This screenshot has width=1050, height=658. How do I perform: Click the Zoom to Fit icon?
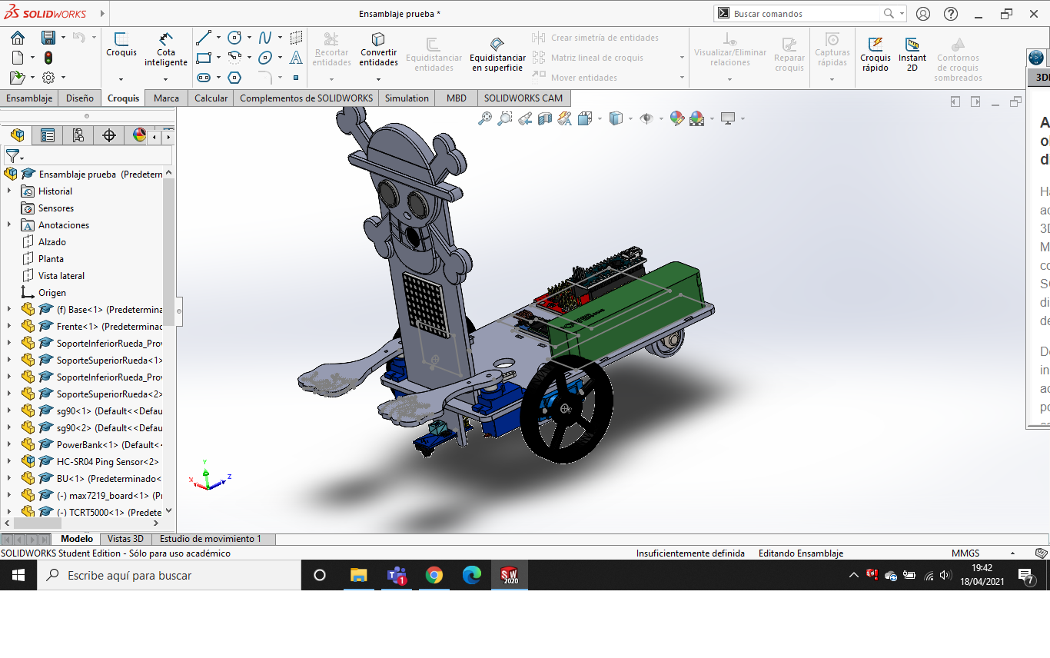(485, 118)
